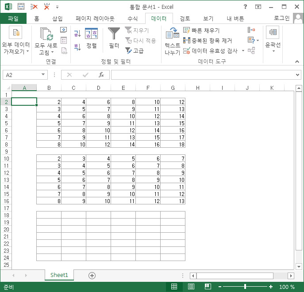The height and width of the screenshot is (292, 304).
Task: Select cell B10 containing 2
Action: coord(49,158)
